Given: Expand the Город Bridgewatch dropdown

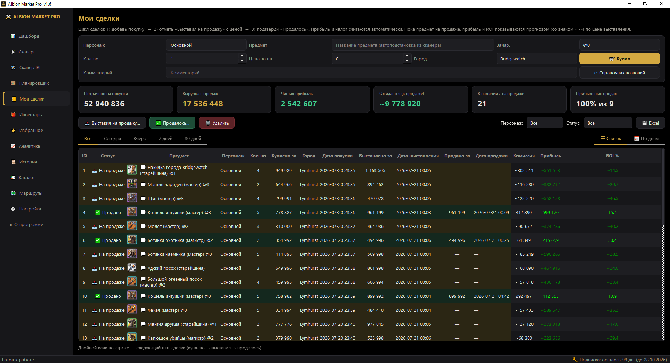Looking at the screenshot, I should click(537, 59).
